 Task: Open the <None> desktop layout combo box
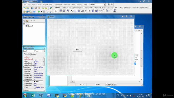point(98,4)
